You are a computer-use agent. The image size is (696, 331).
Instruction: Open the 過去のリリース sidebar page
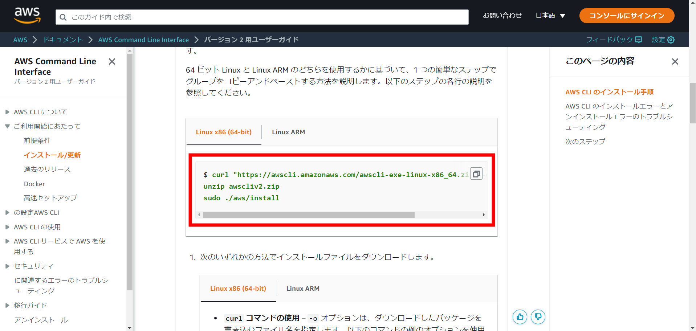click(47, 169)
